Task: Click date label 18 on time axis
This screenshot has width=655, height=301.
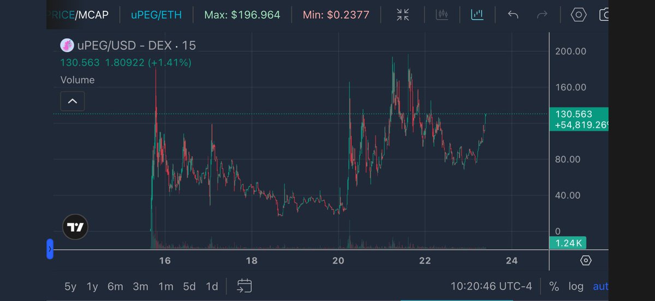Action: click(252, 261)
